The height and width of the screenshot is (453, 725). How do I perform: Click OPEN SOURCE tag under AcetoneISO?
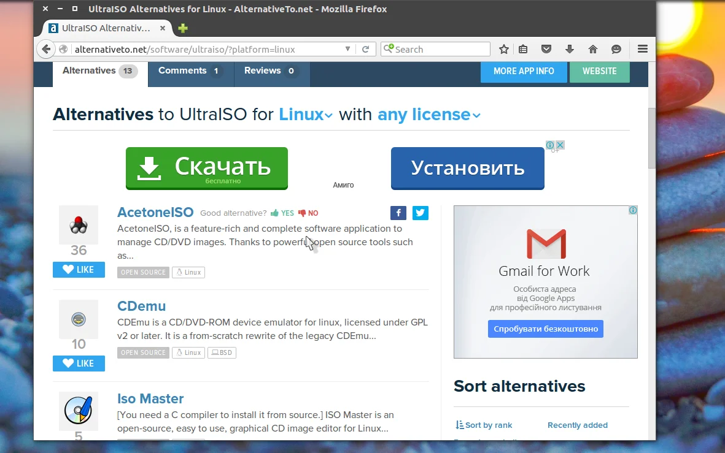pyautogui.click(x=143, y=272)
